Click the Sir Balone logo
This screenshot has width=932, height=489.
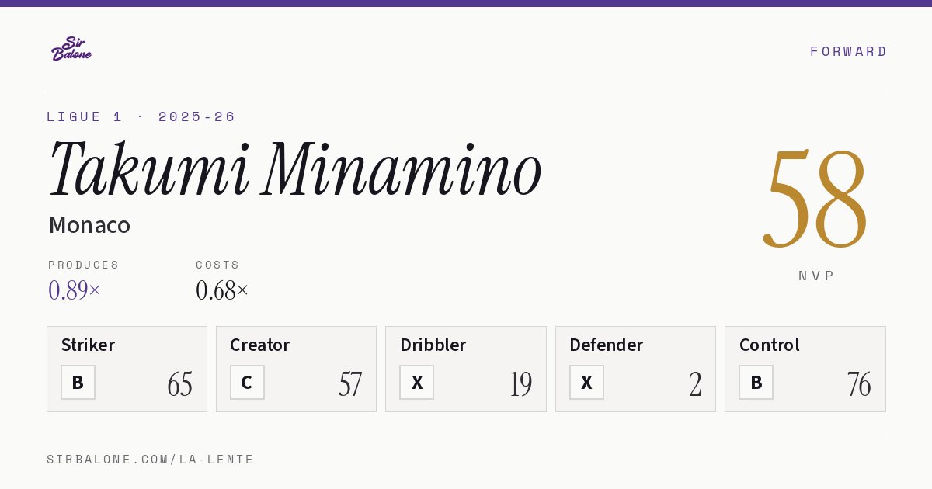click(x=71, y=49)
